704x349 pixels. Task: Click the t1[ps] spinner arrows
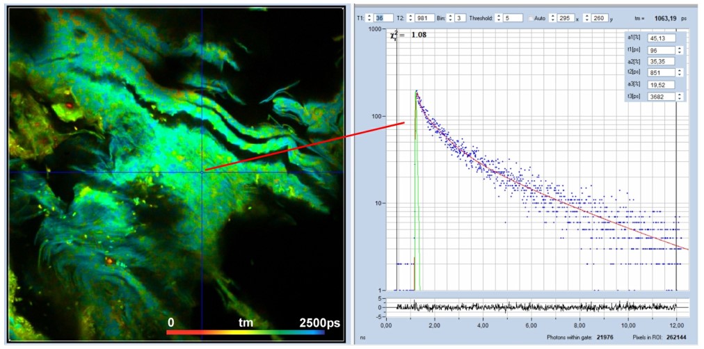680,50
